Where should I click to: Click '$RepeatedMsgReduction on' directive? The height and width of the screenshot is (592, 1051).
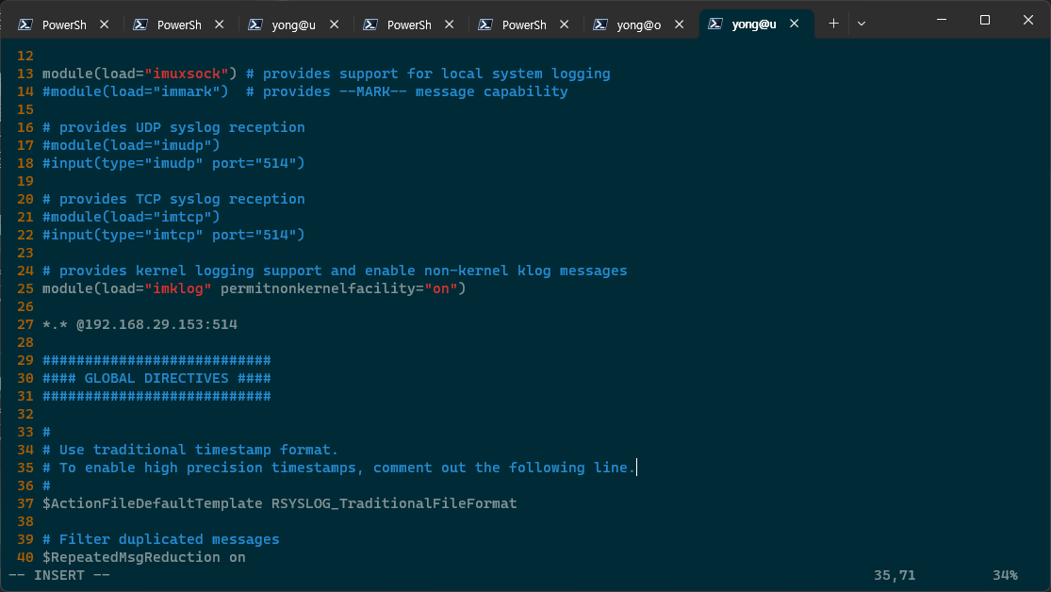tap(144, 557)
